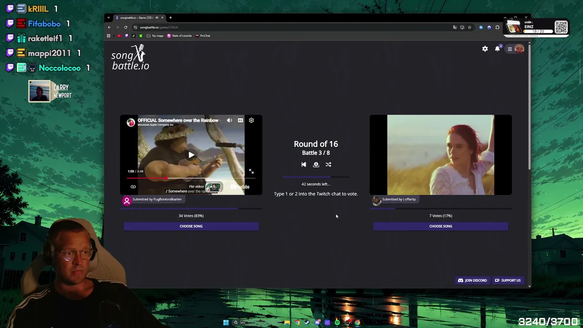Viewport: 583px width, 328px height.
Task: Select the songbattle.io browser tab
Action: pos(139,18)
